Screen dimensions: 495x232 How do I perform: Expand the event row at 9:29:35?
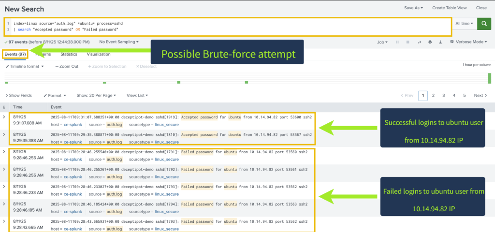pyautogui.click(x=5, y=134)
